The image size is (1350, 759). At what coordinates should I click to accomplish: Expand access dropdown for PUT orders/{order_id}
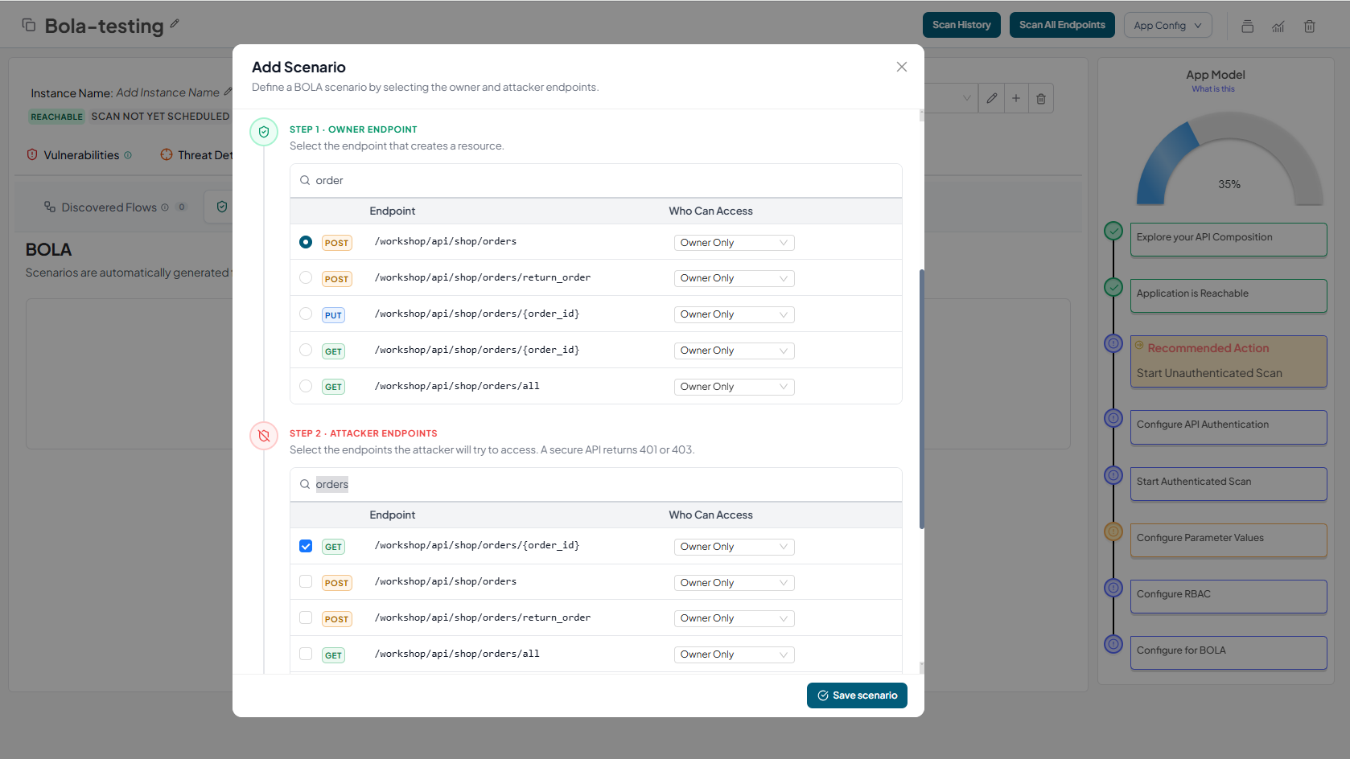(x=734, y=314)
